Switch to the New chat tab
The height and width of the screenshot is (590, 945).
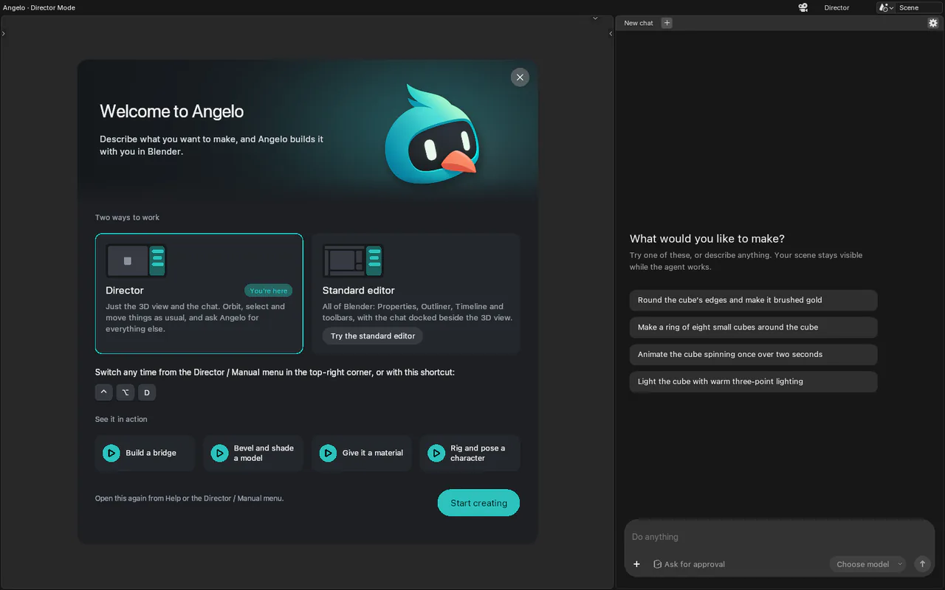(639, 23)
